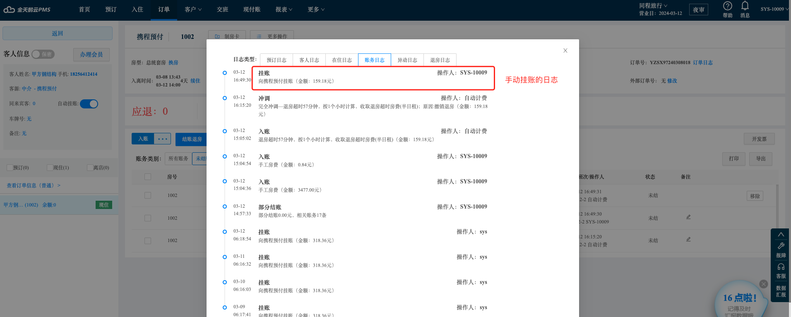Click the 冲调 16:15:20 timeline marker
791x317 pixels.
click(225, 98)
